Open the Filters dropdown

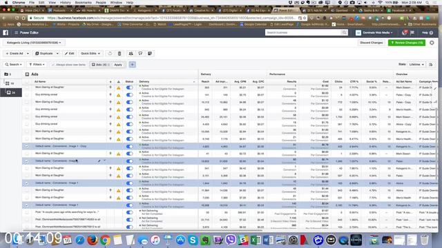(x=37, y=65)
